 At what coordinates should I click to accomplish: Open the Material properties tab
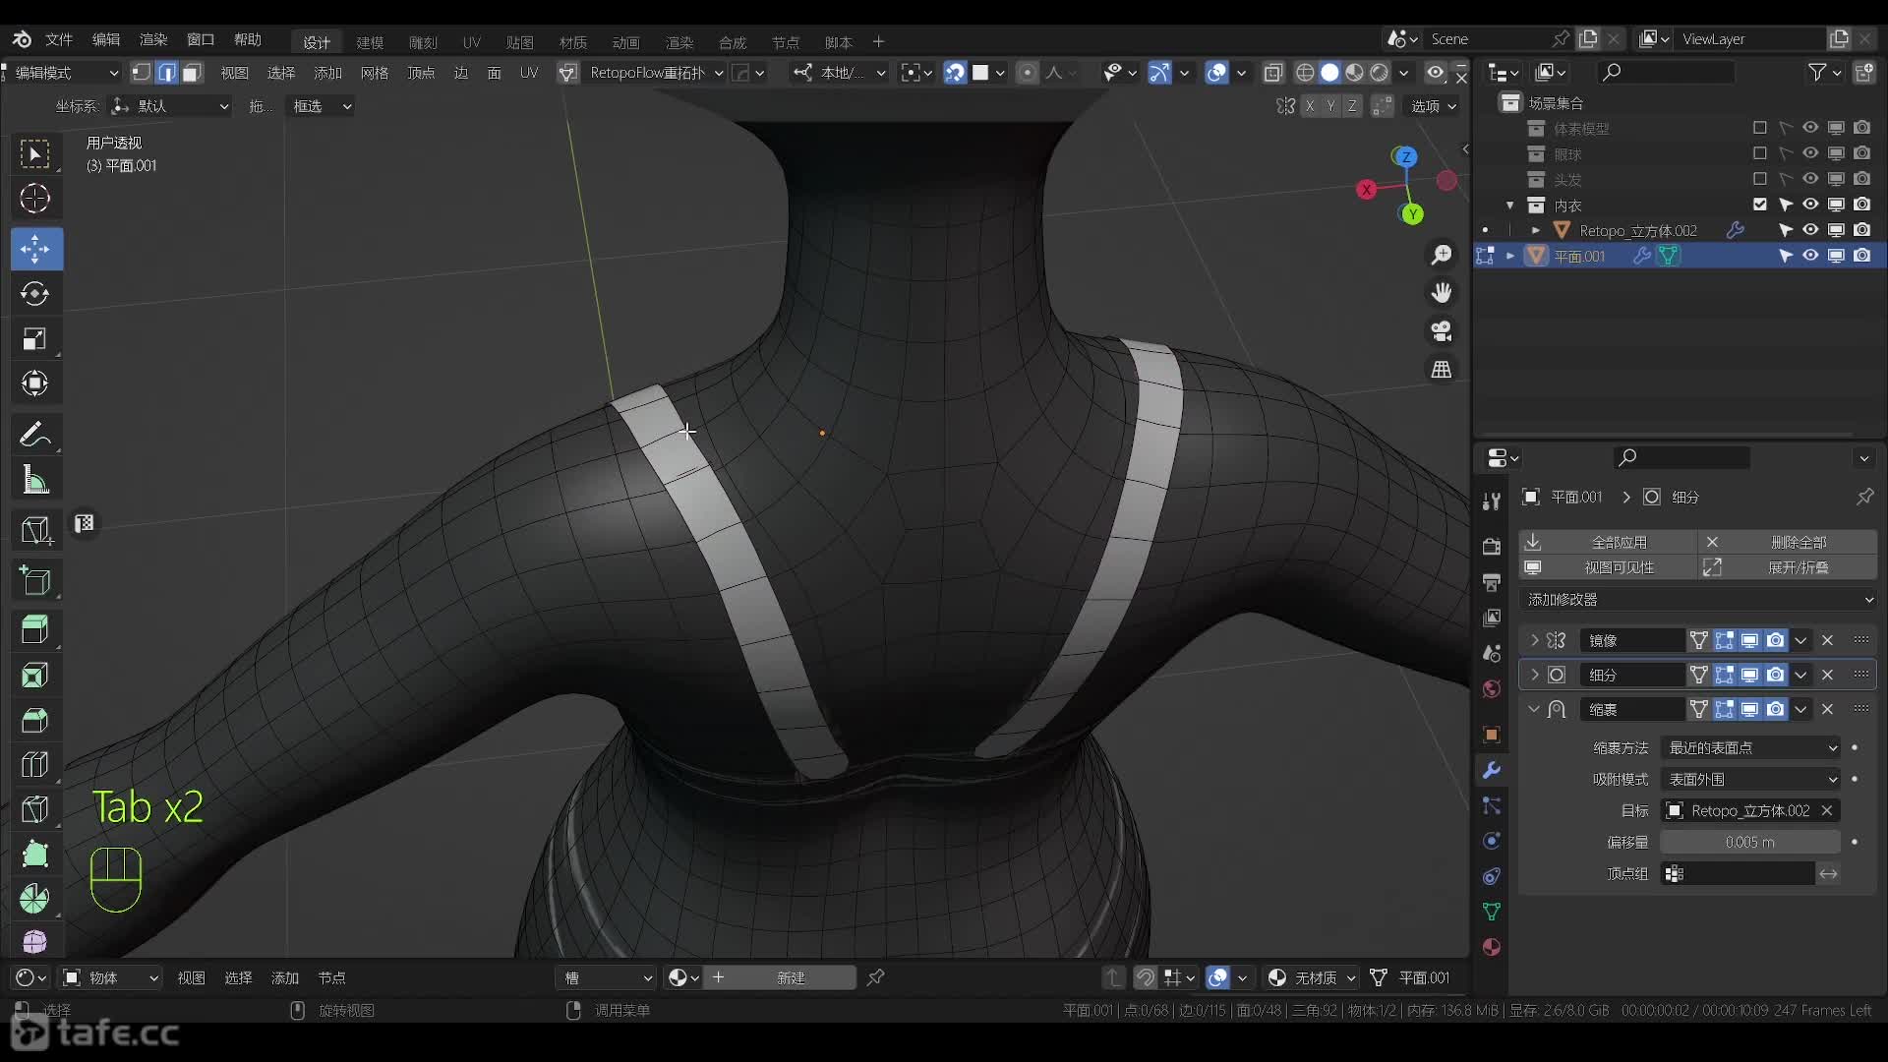pyautogui.click(x=1492, y=947)
